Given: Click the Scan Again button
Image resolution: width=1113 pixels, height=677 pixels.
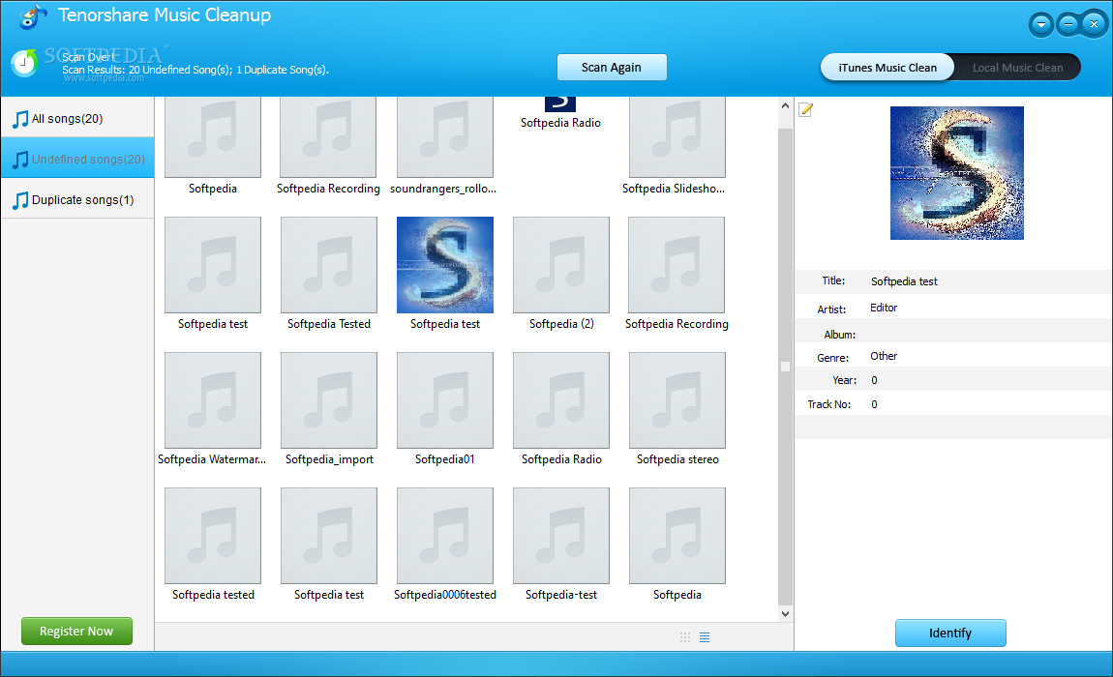Looking at the screenshot, I should 611,68.
